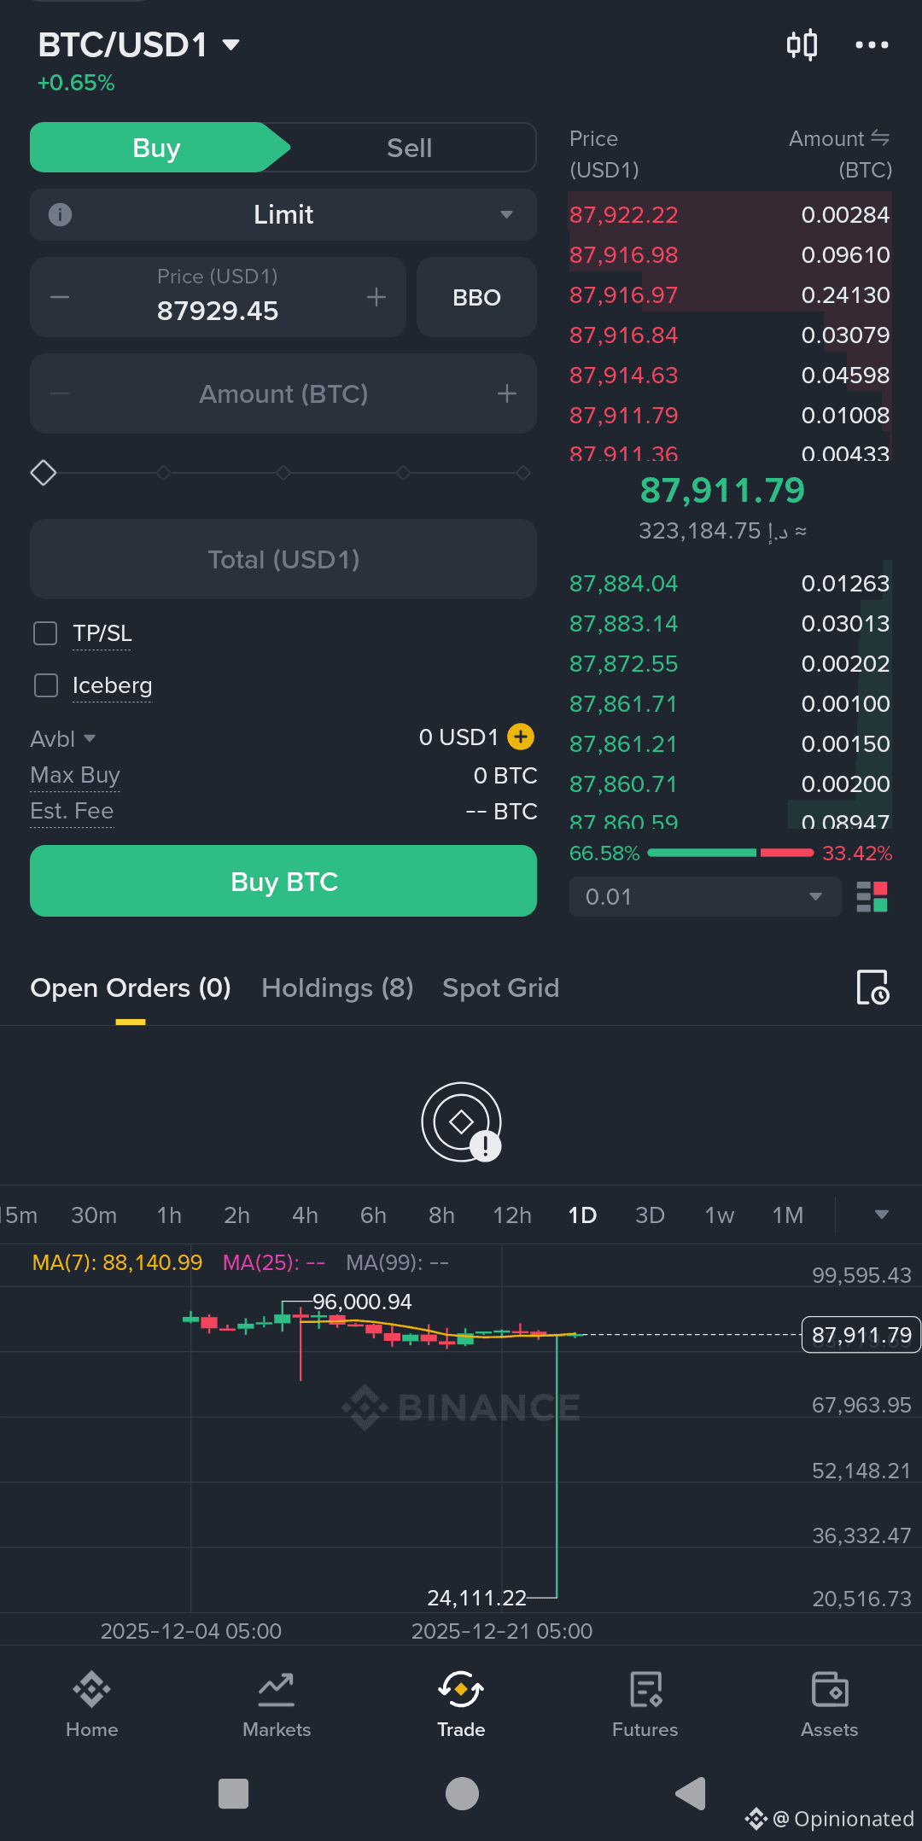Enable the Iceberg checkbox

[x=45, y=685]
